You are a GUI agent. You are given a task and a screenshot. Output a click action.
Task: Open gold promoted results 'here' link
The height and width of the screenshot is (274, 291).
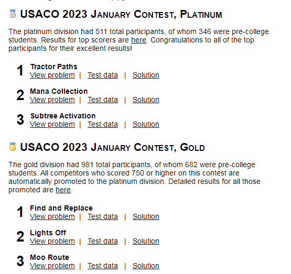63,190
